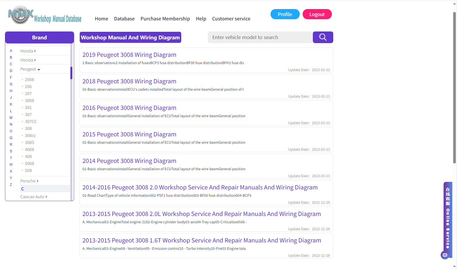Jump to brands starting with B

tap(11, 57)
